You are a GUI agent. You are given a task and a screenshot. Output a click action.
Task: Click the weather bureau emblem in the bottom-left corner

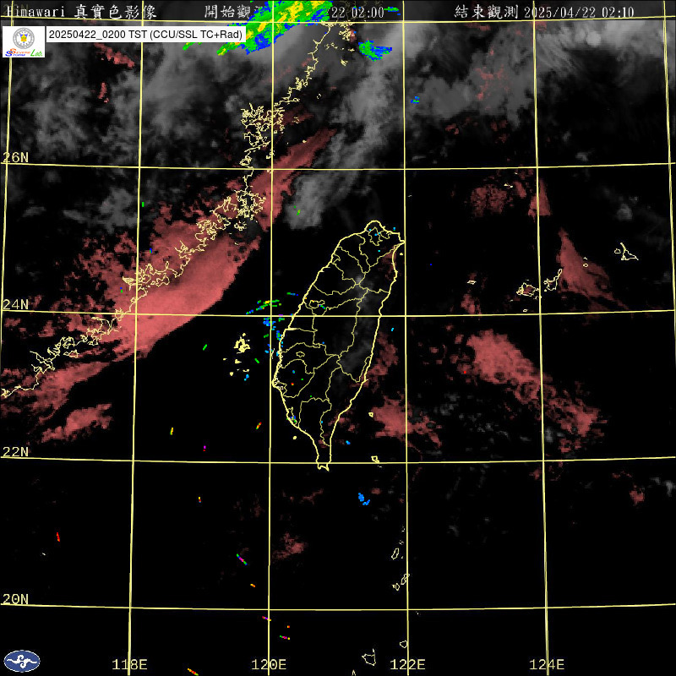22,661
